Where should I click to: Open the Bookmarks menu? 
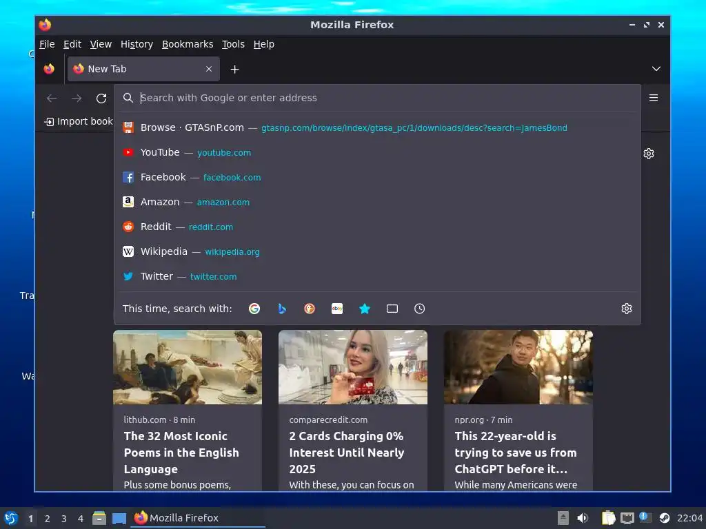coord(188,44)
